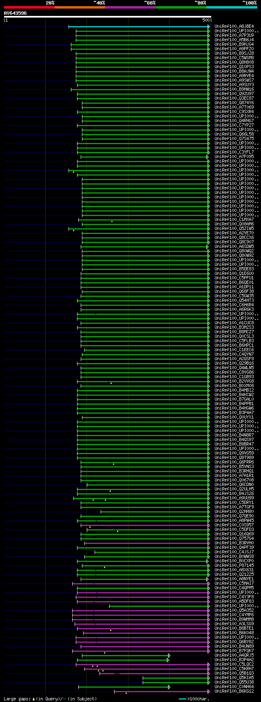Open hit UniRef100_Q1E6U0
The image size is (261, 702).
[234, 274]
